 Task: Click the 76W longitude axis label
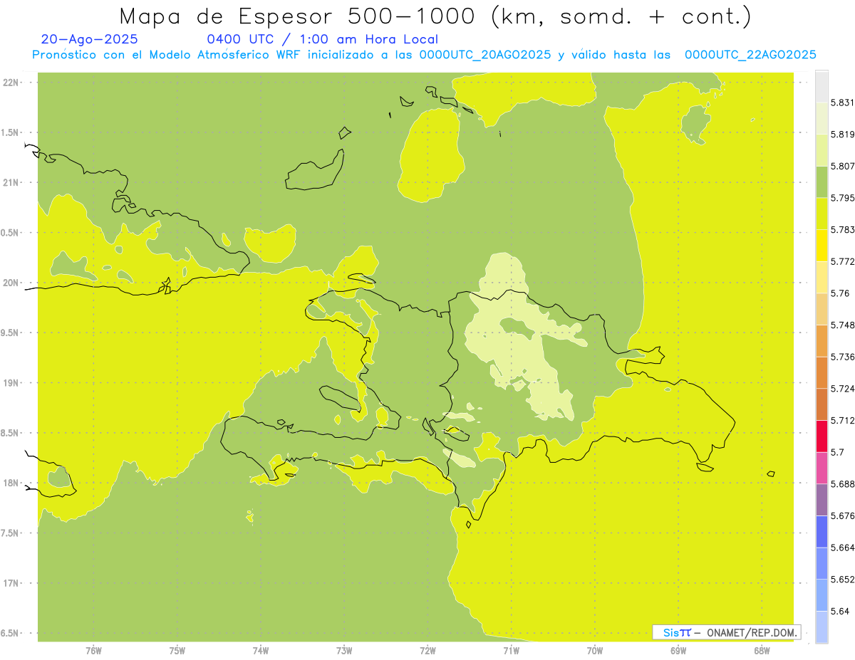(93, 651)
